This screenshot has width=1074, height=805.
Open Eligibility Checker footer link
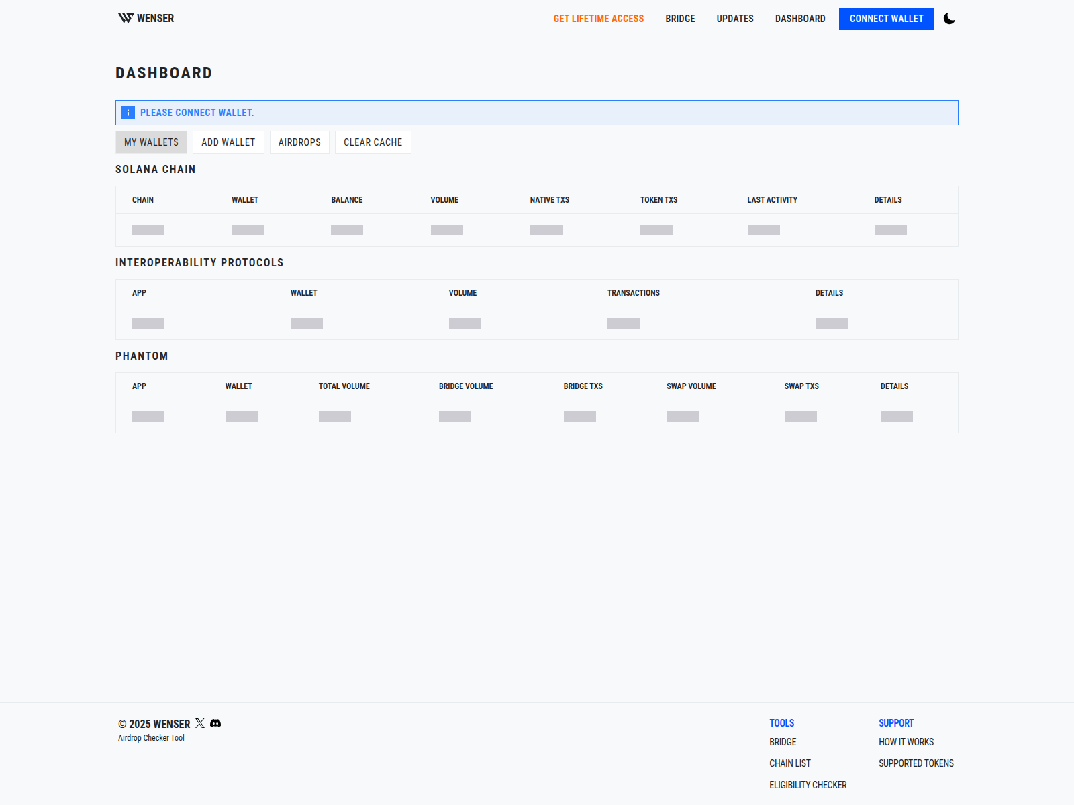pos(808,785)
